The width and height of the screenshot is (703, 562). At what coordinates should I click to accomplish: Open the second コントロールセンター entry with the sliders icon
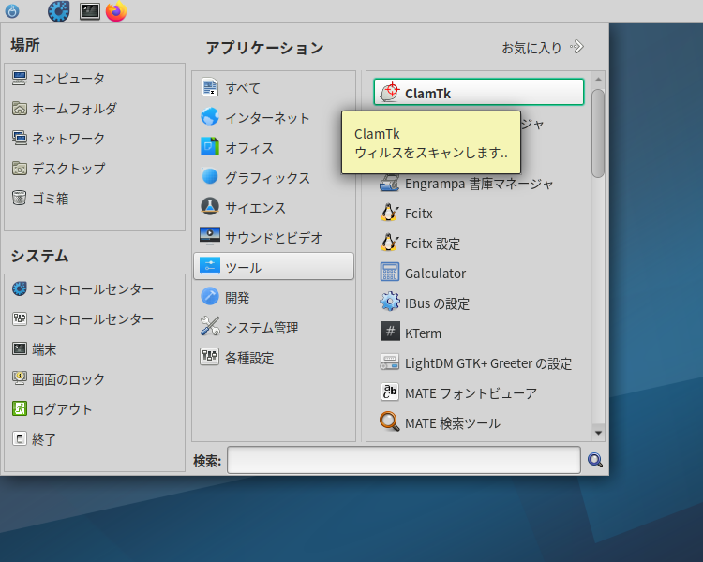(95, 319)
